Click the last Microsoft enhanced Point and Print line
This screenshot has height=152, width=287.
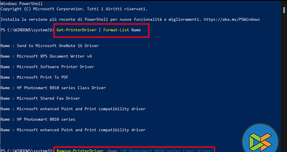(81, 130)
